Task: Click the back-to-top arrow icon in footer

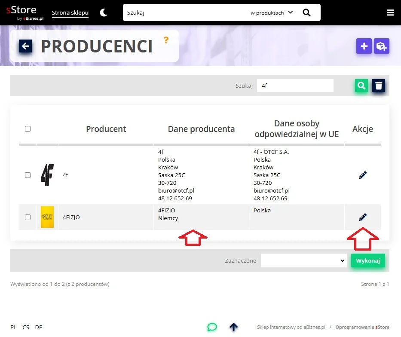Action: click(233, 327)
